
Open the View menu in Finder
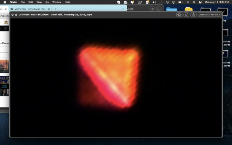point(39,2)
